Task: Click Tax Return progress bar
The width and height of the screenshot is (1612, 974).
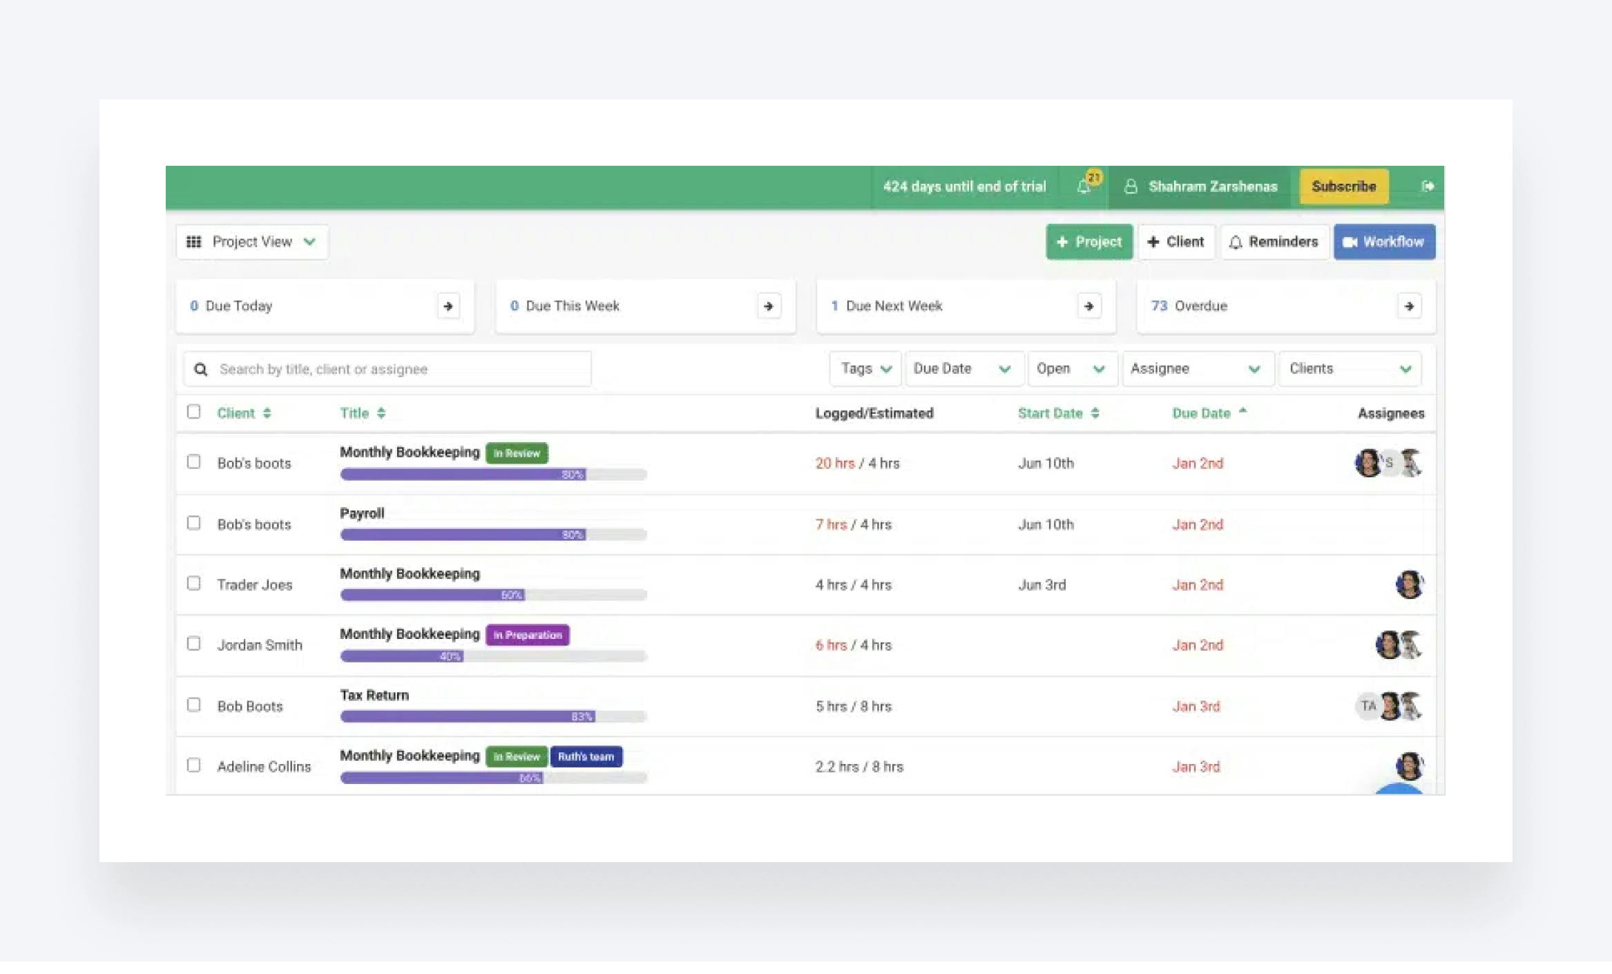Action: tap(493, 716)
